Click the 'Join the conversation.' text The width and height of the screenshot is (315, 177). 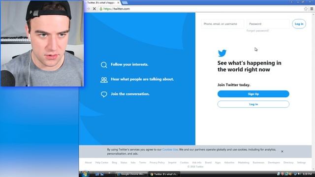point(130,94)
